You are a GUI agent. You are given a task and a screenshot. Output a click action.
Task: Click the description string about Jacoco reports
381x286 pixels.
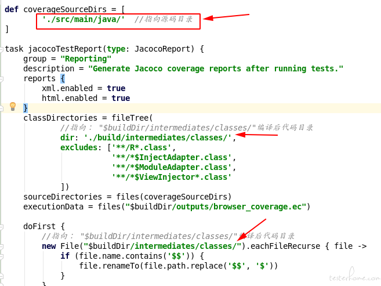point(216,69)
